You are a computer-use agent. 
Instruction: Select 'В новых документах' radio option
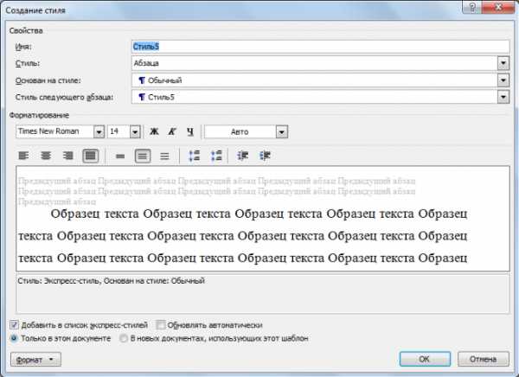click(x=125, y=338)
